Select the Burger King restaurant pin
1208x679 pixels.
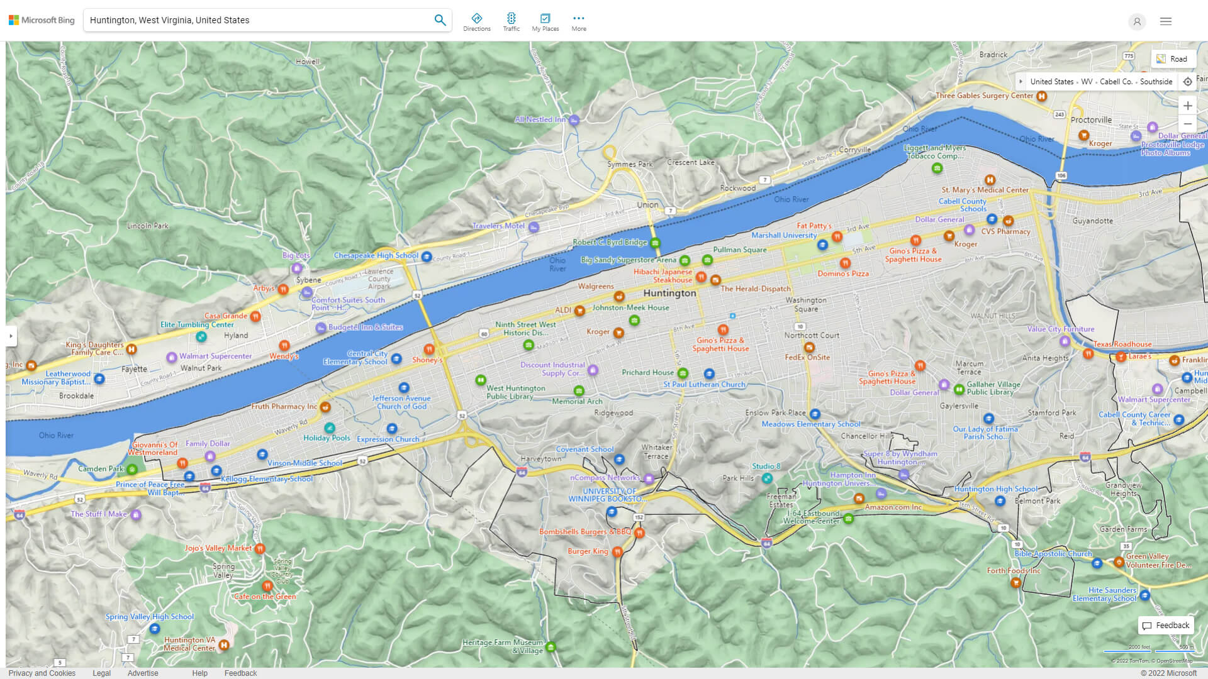pyautogui.click(x=617, y=552)
